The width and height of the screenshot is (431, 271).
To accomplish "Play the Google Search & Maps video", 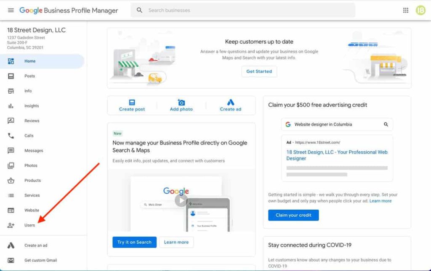I will 181,200.
